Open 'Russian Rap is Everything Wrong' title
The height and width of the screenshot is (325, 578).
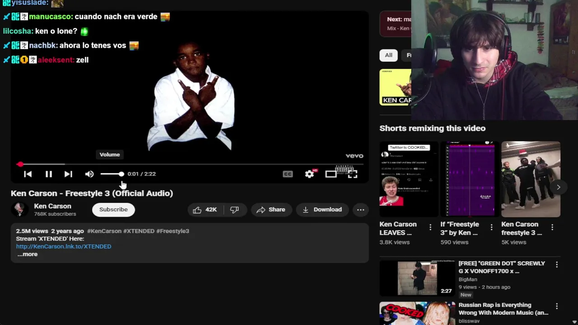click(503, 309)
